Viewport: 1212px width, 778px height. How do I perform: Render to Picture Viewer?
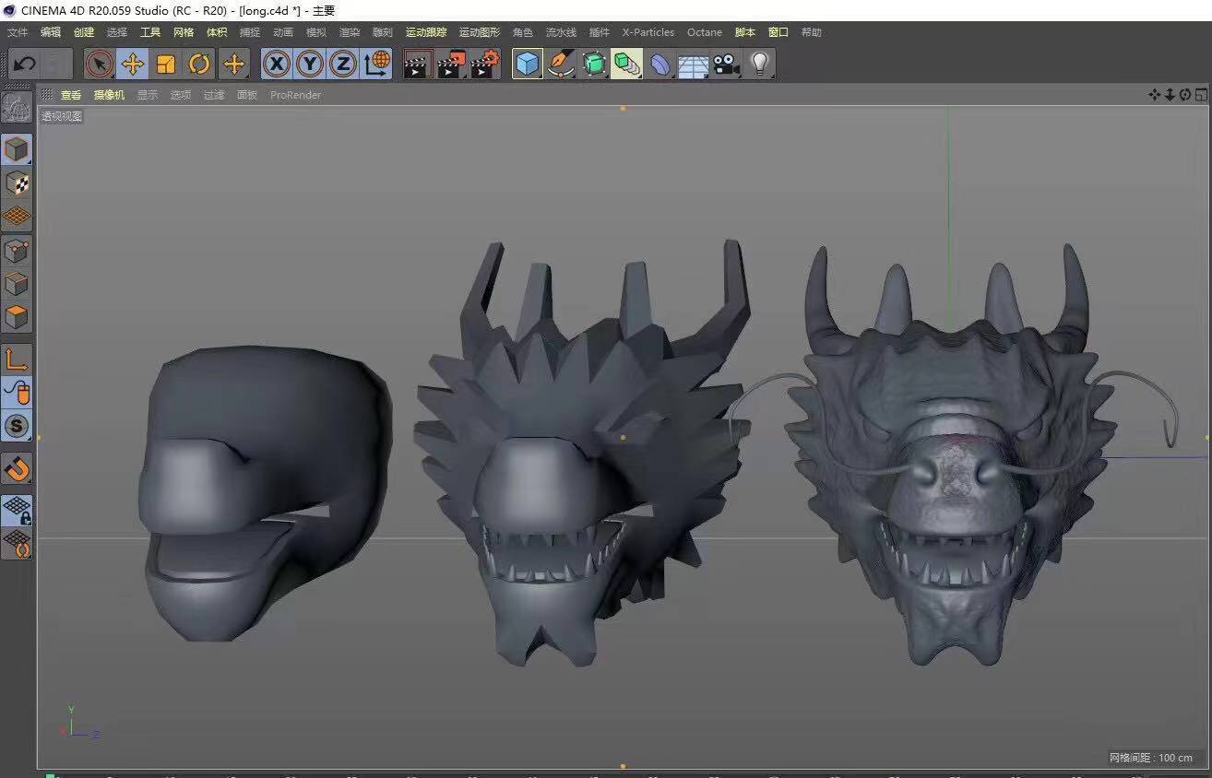coord(451,64)
